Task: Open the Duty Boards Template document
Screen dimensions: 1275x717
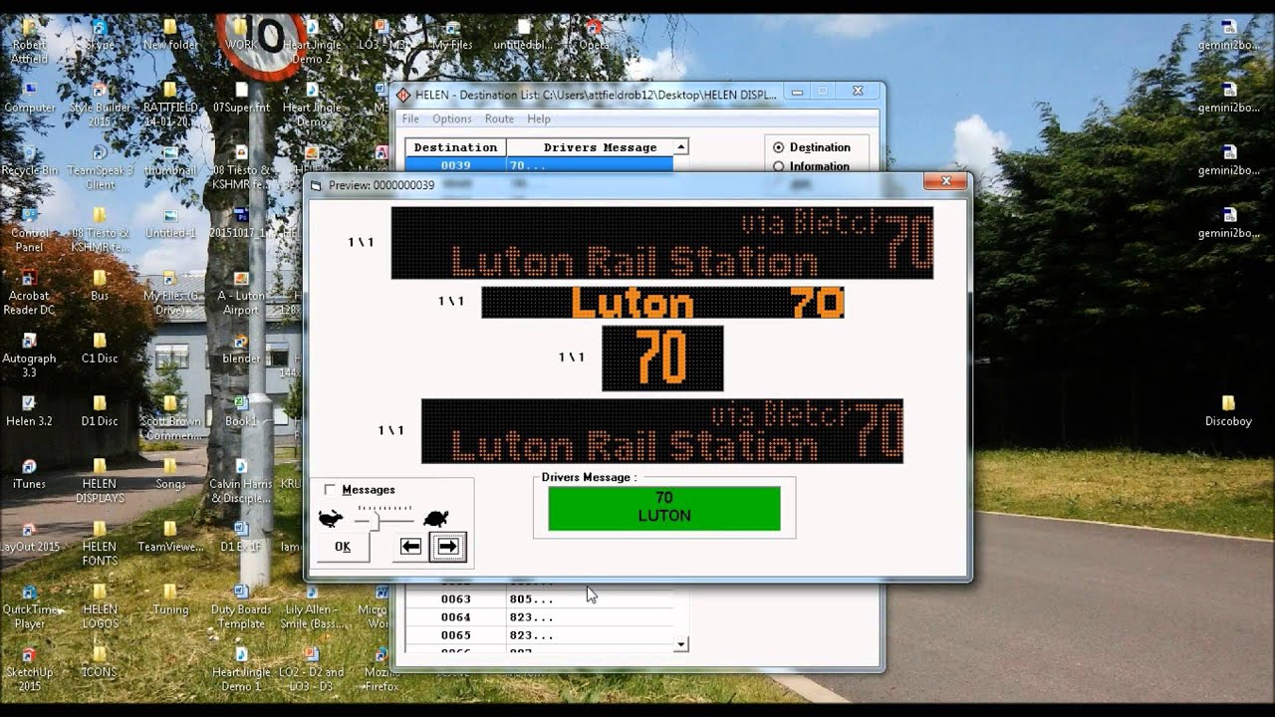Action: pyautogui.click(x=240, y=605)
